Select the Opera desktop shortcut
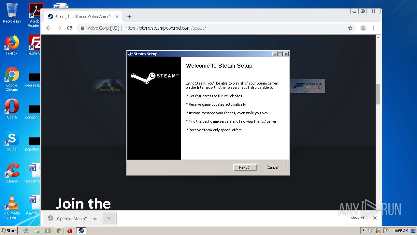This screenshot has width=417, height=235. (x=12, y=109)
